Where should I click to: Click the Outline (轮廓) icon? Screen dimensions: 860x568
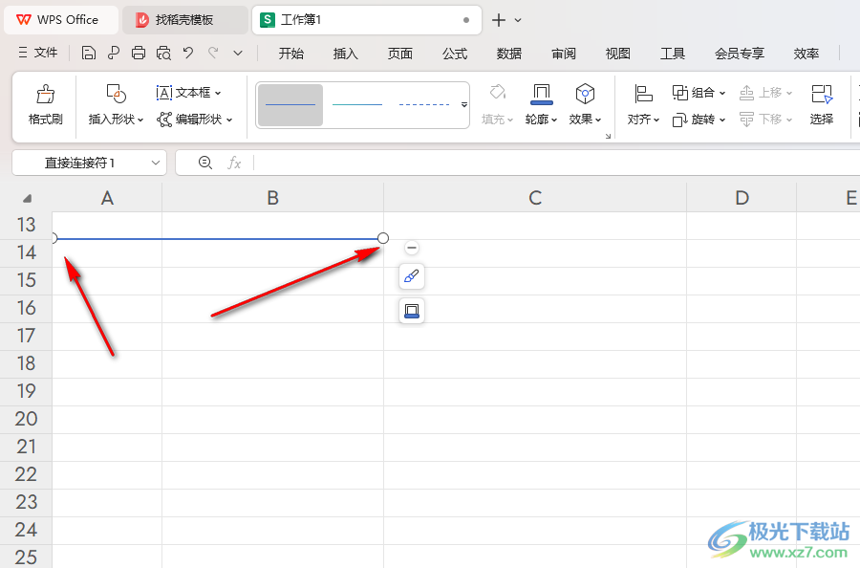click(542, 94)
